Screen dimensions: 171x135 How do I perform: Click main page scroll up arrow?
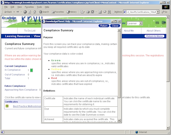point(168,17)
